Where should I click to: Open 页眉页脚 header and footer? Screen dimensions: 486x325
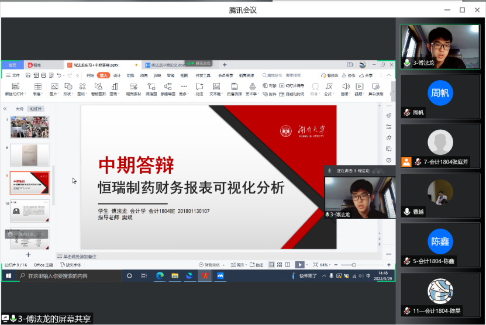235,87
